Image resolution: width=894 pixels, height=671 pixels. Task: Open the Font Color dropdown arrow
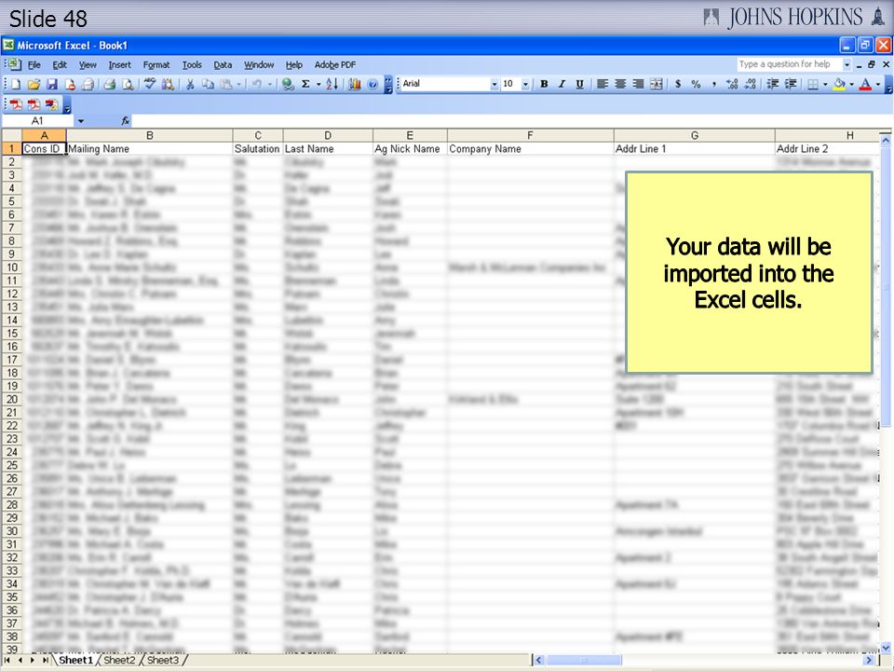[878, 85]
